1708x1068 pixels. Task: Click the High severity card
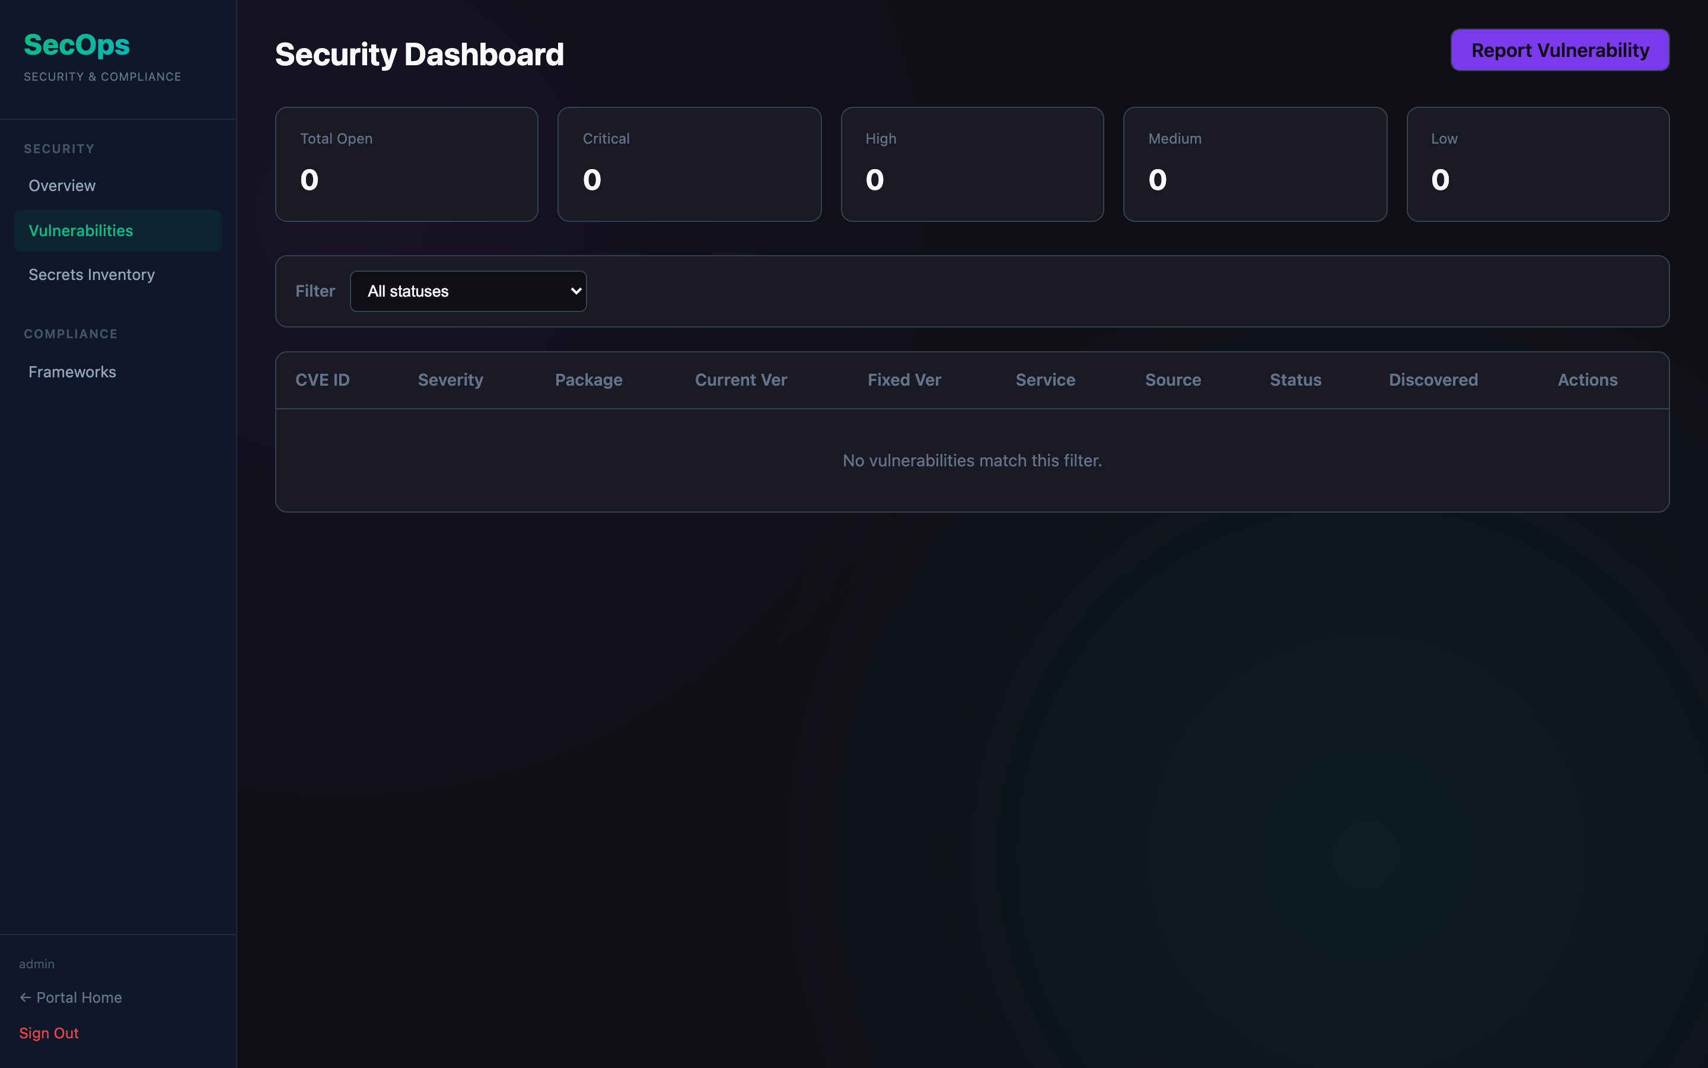coord(972,164)
